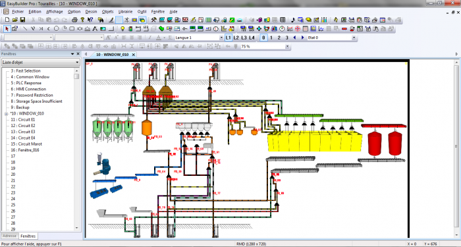The image size is (461, 247).
Task: Click the next state right arrow
Action: (302, 38)
